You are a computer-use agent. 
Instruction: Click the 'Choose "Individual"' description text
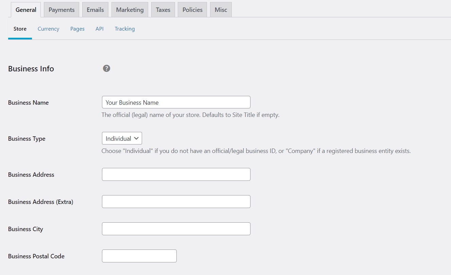[256, 151]
